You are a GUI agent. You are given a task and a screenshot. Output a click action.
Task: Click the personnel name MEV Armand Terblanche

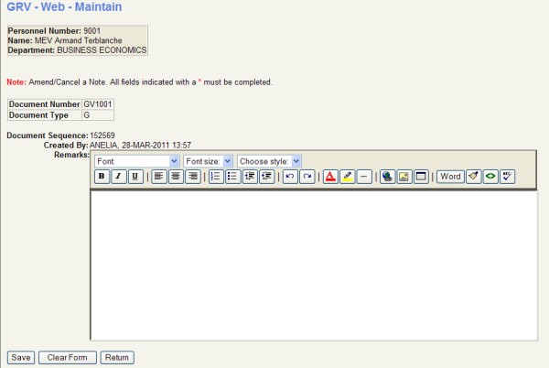click(x=79, y=40)
